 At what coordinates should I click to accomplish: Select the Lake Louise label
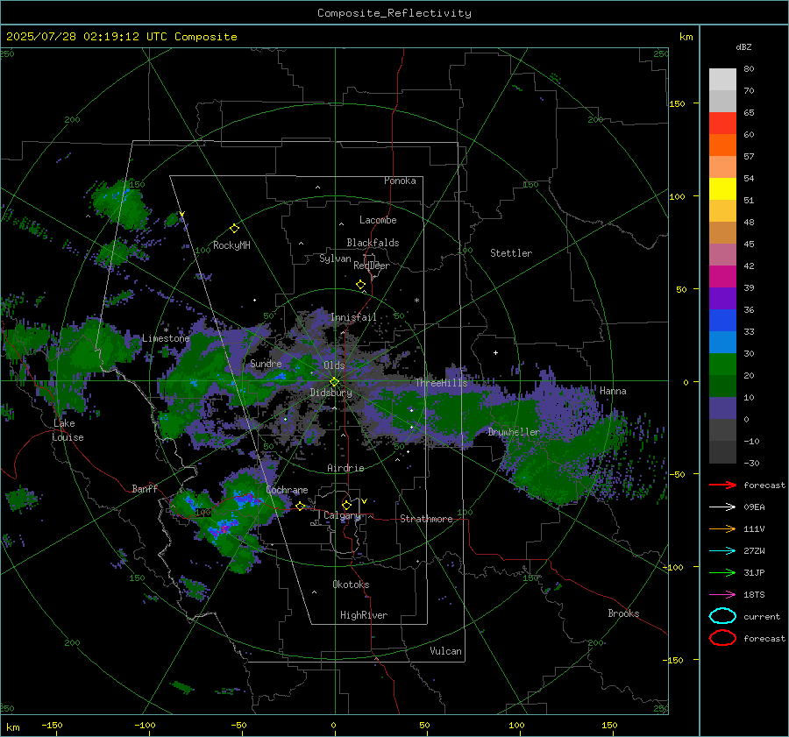(x=68, y=430)
